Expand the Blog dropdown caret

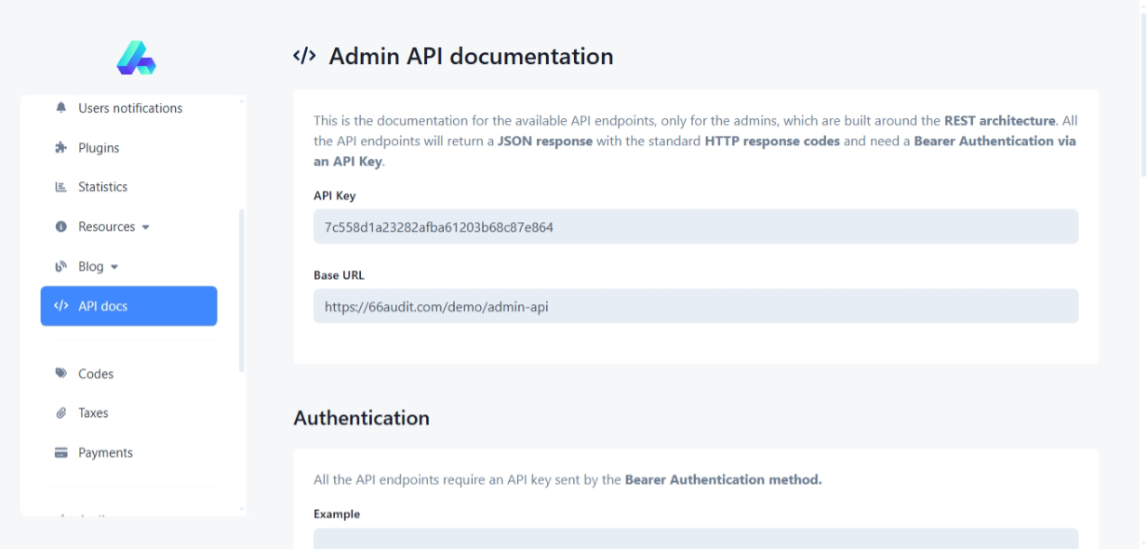click(114, 267)
